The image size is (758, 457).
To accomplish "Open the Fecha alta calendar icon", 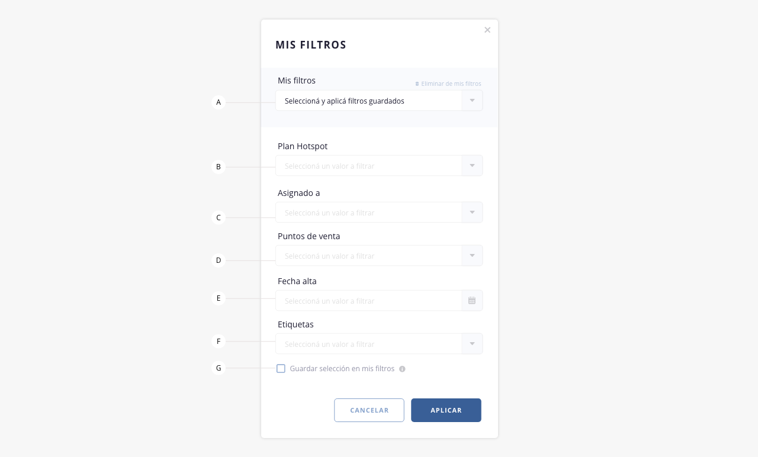I will coord(472,301).
